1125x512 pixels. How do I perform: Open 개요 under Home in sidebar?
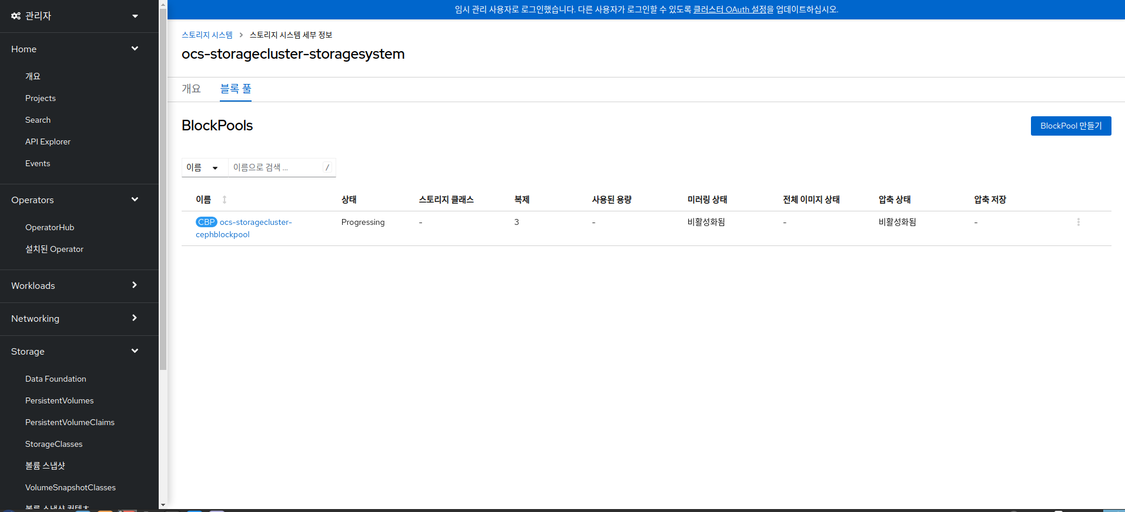click(x=33, y=76)
